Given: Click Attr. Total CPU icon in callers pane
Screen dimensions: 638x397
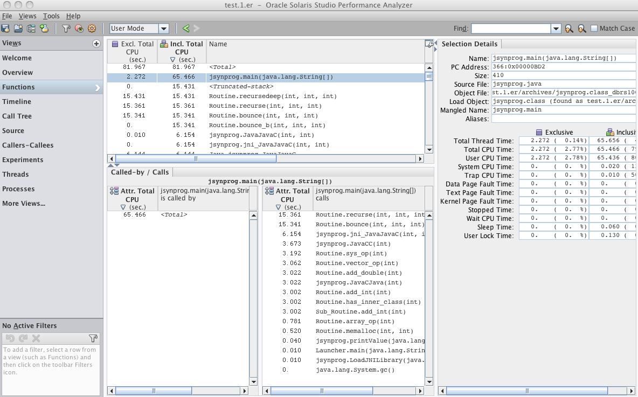Looking at the screenshot, I should pos(114,191).
